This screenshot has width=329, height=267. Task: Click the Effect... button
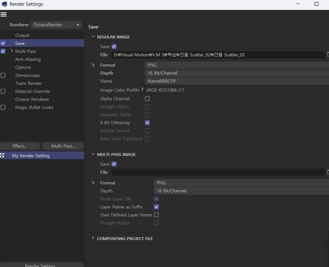click(x=20, y=146)
